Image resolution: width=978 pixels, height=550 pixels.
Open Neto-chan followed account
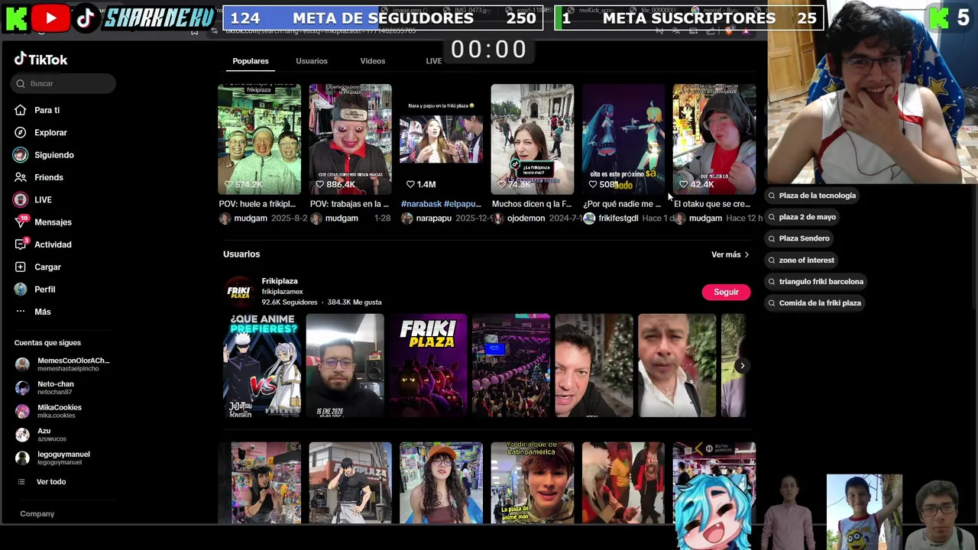46,388
